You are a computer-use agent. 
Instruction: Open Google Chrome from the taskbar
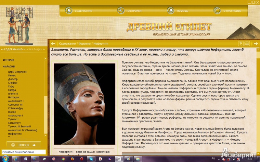(x=63, y=159)
